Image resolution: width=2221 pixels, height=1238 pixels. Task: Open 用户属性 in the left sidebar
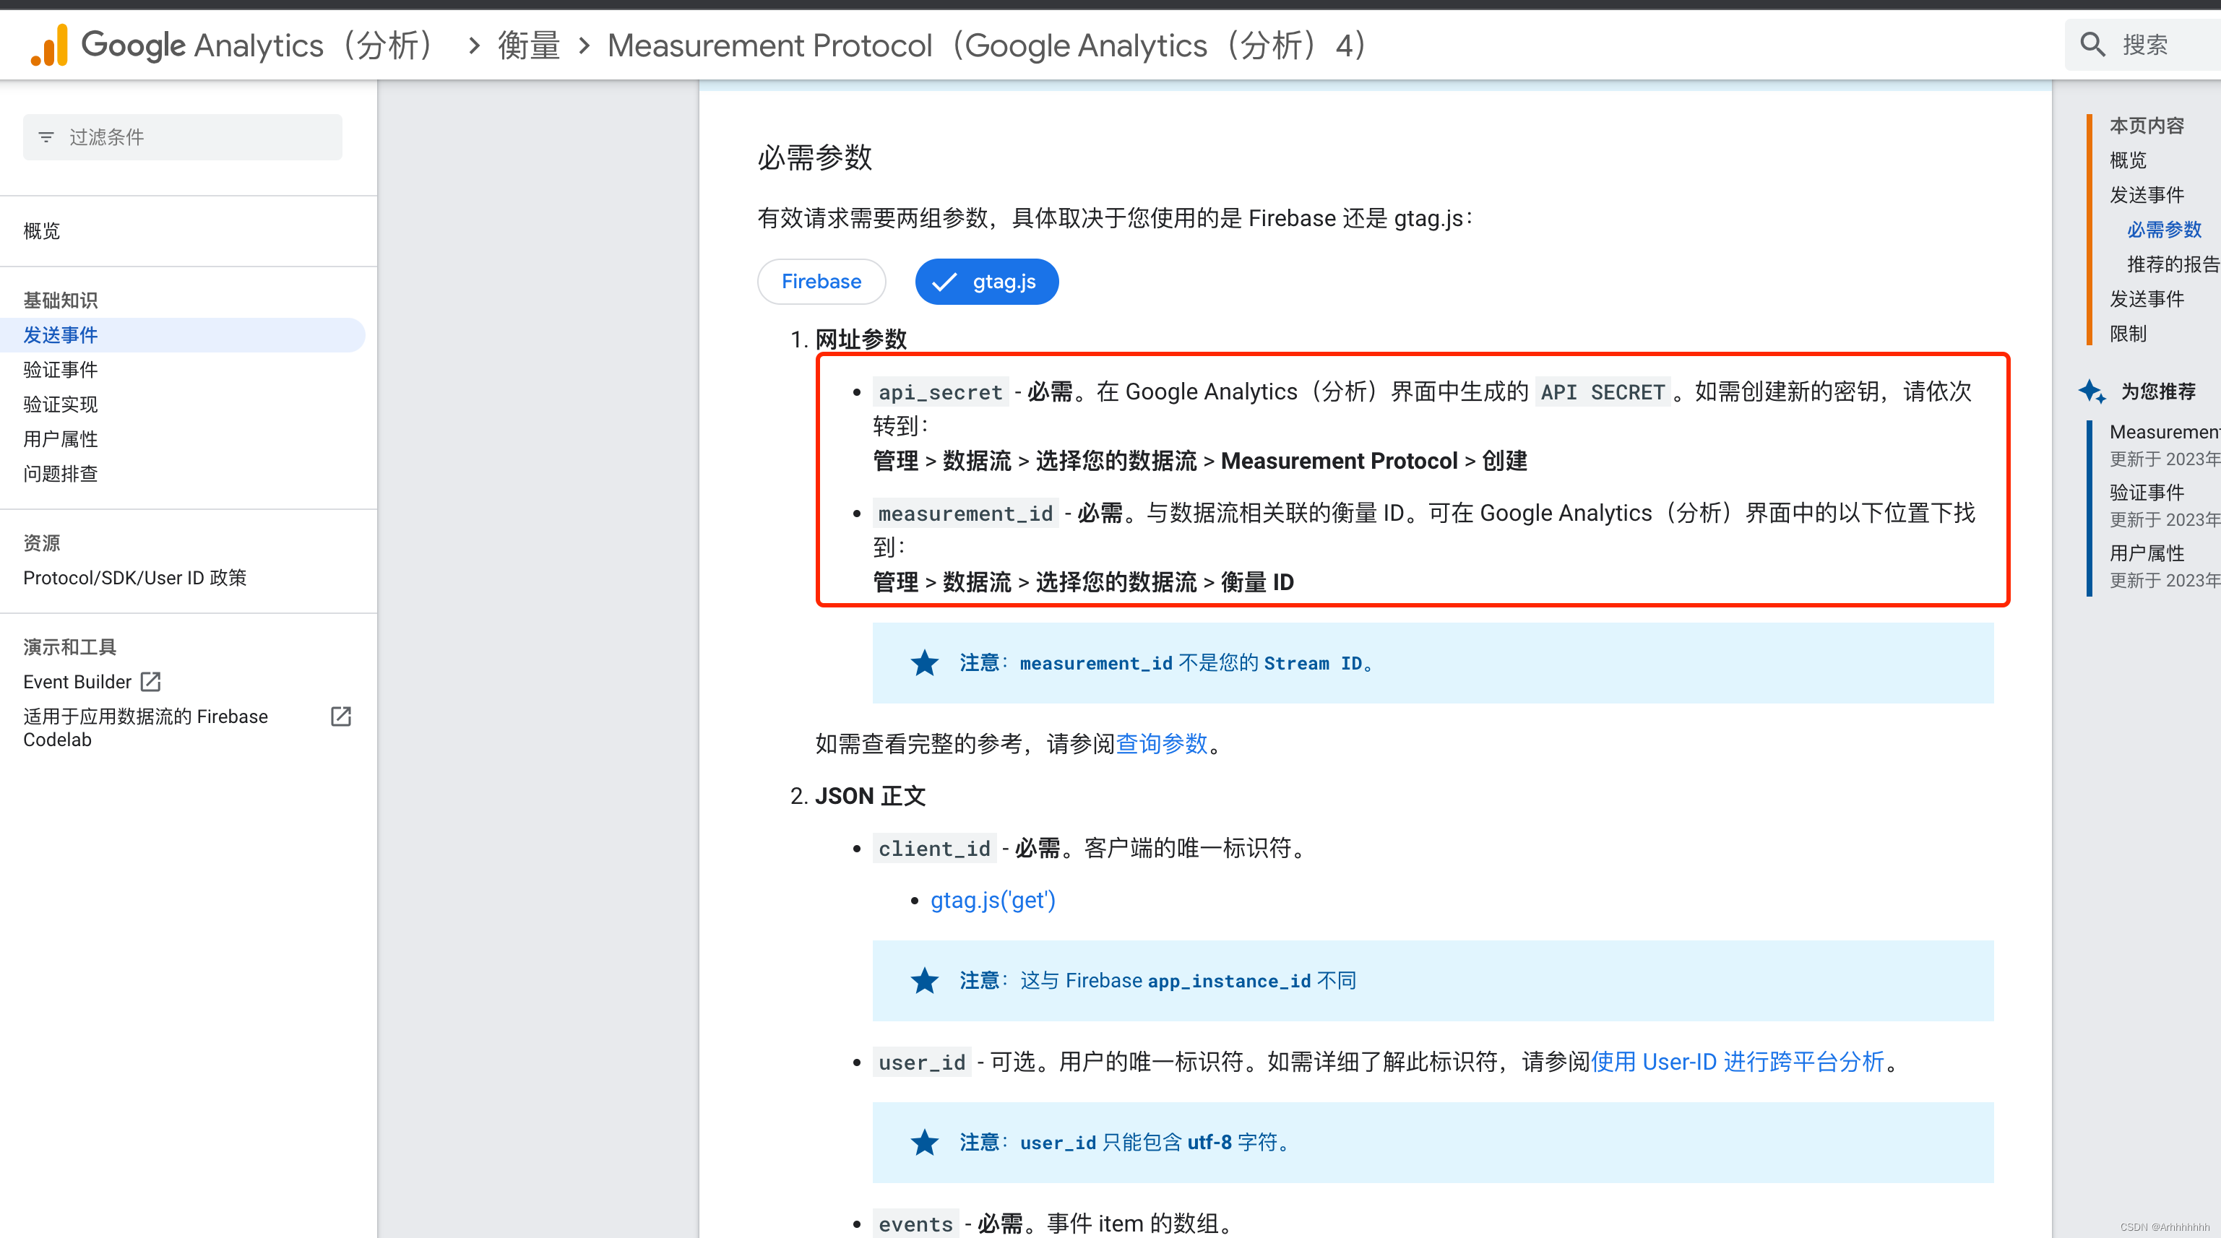click(61, 439)
